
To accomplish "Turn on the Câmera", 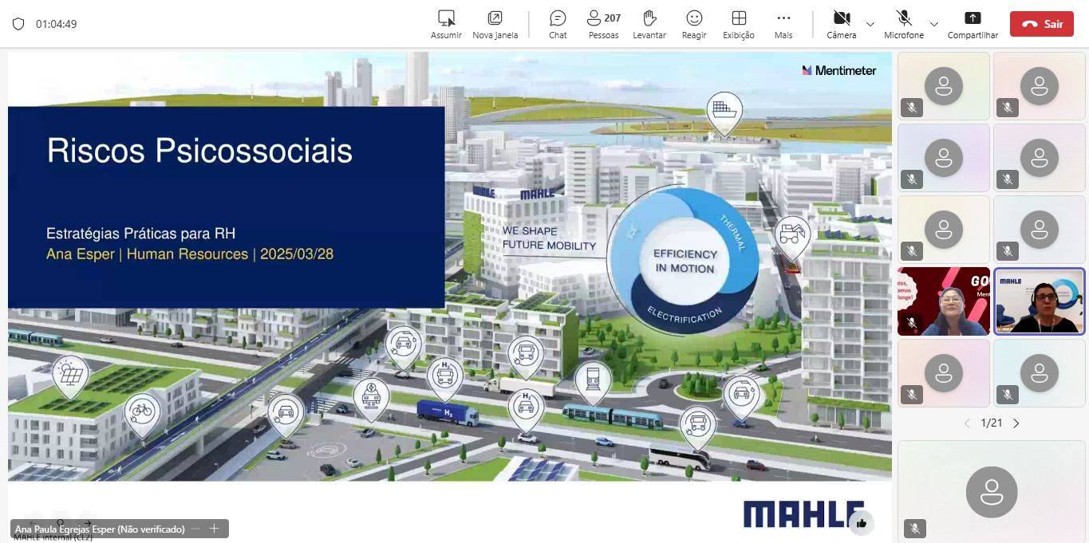I will click(841, 23).
